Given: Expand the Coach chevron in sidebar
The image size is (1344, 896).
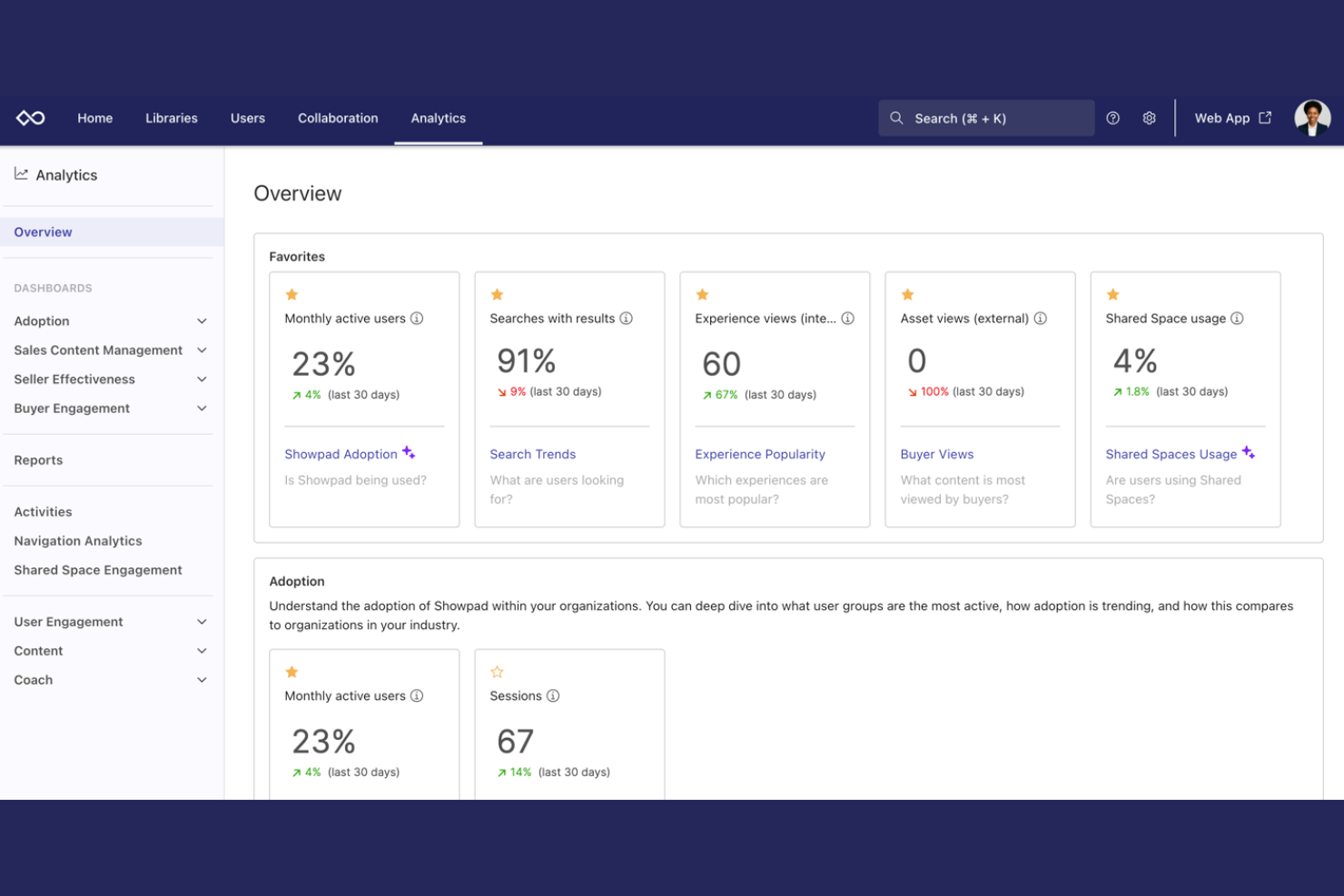Looking at the screenshot, I should coord(202,680).
